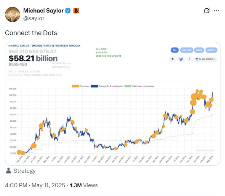Click the 4:00 PM · May 11, 2025 timestamp
Image resolution: width=225 pixels, height=196 pixels.
35,185
